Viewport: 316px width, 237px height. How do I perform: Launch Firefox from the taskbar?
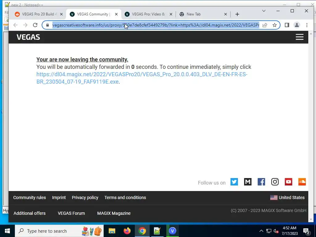127,231
